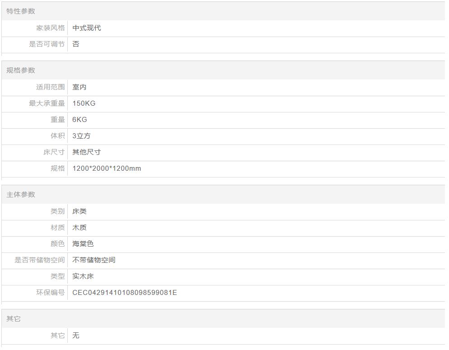The width and height of the screenshot is (449, 350).
Task: Select the 中式现代 style value
Action: click(87, 28)
